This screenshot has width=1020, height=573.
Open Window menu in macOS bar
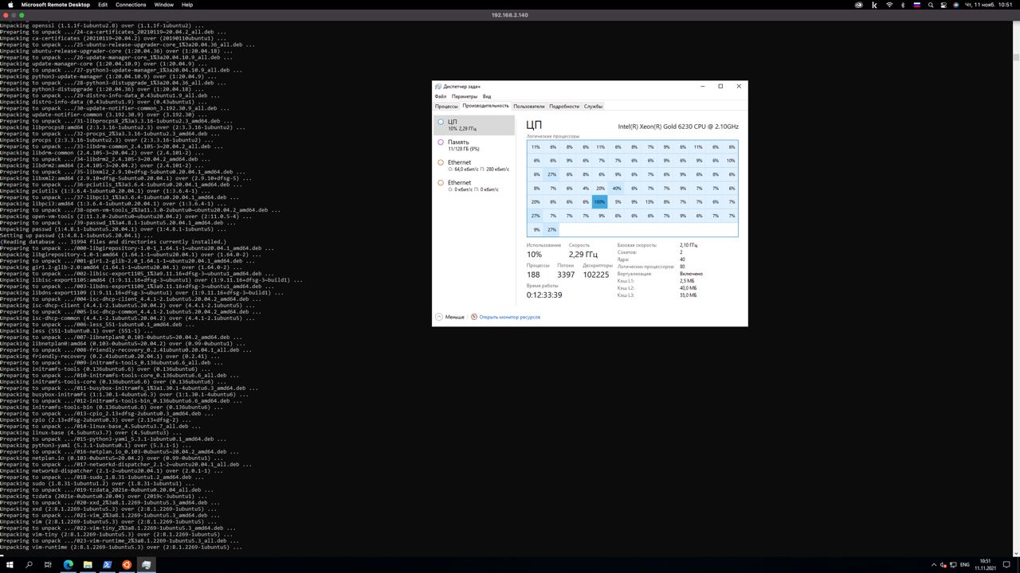164,5
